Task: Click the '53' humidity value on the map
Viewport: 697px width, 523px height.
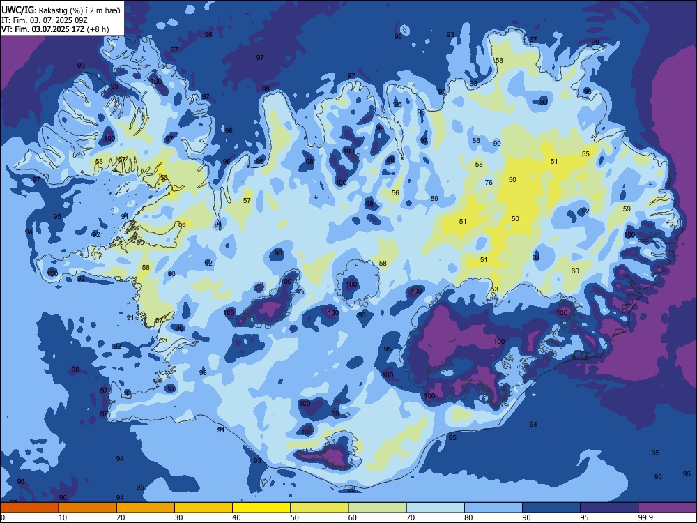Action: (494, 289)
